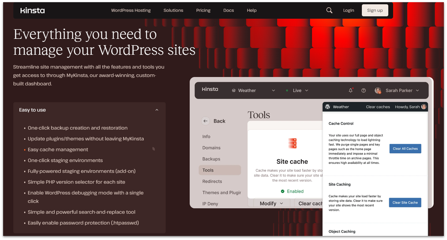Click Fully-powered staging environments (add-on) item
The height and width of the screenshot is (240, 447).
pos(81,171)
